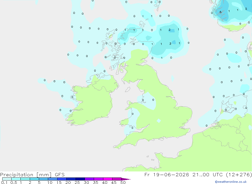Click the 'S' map value near Norway's coast
Viewport: 252px width, 184px height.
pos(220,12)
